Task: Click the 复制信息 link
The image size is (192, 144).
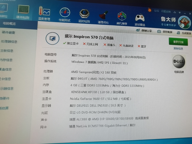Action: 178,49
